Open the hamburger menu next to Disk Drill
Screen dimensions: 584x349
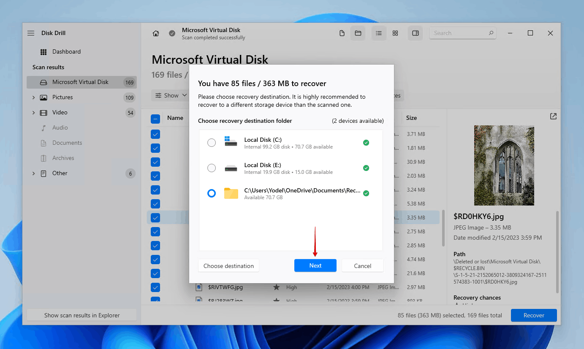[x=31, y=33]
